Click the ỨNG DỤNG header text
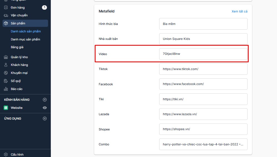The width and height of the screenshot is (277, 157). point(13,119)
